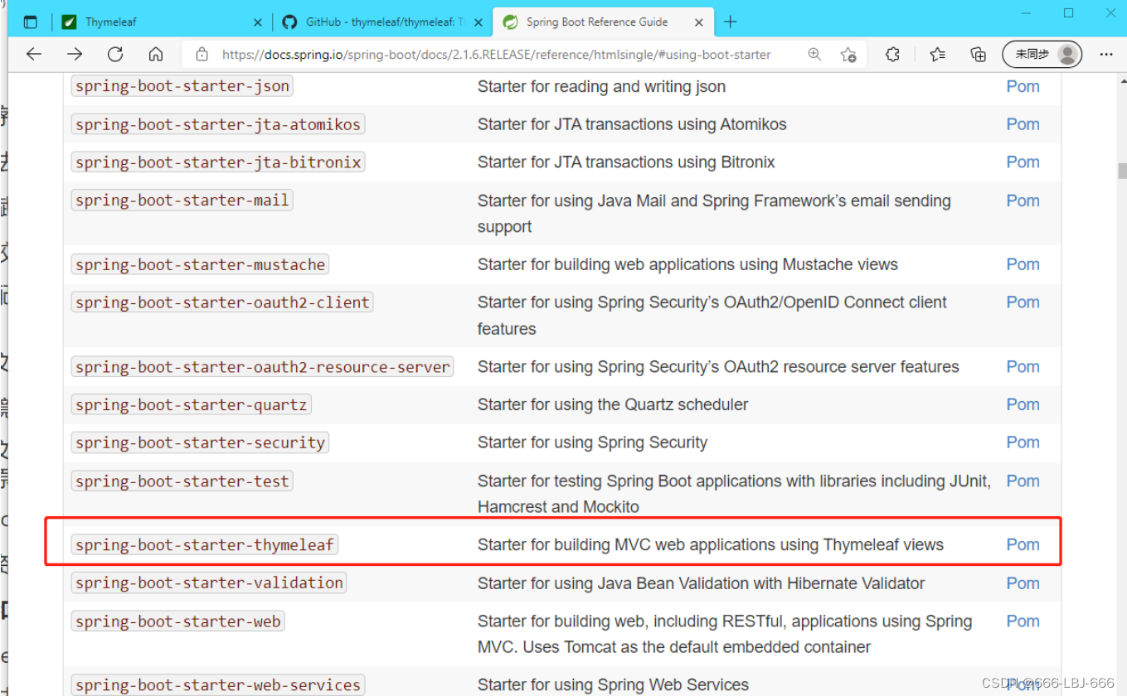The height and width of the screenshot is (696, 1127).
Task: Open the profile sync button
Action: (x=1042, y=55)
